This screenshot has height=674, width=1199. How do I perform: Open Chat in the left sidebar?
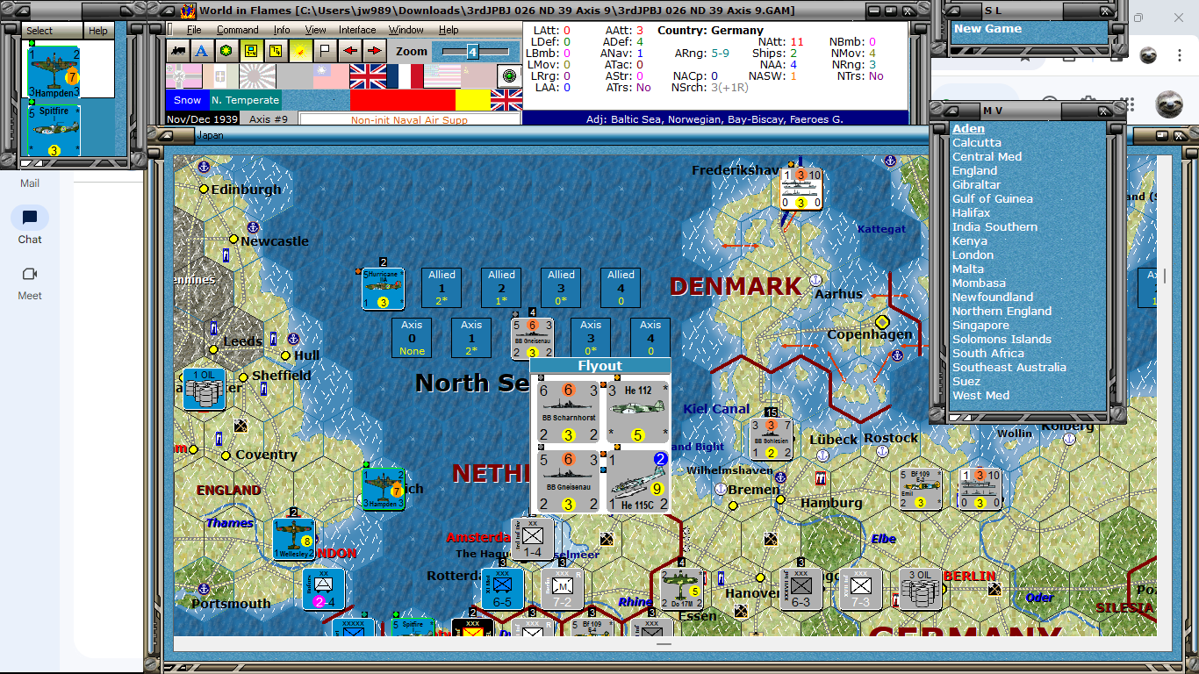[30, 226]
